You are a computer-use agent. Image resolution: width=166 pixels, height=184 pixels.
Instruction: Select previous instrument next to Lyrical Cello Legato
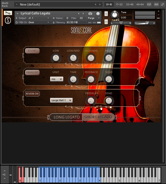[79, 14]
